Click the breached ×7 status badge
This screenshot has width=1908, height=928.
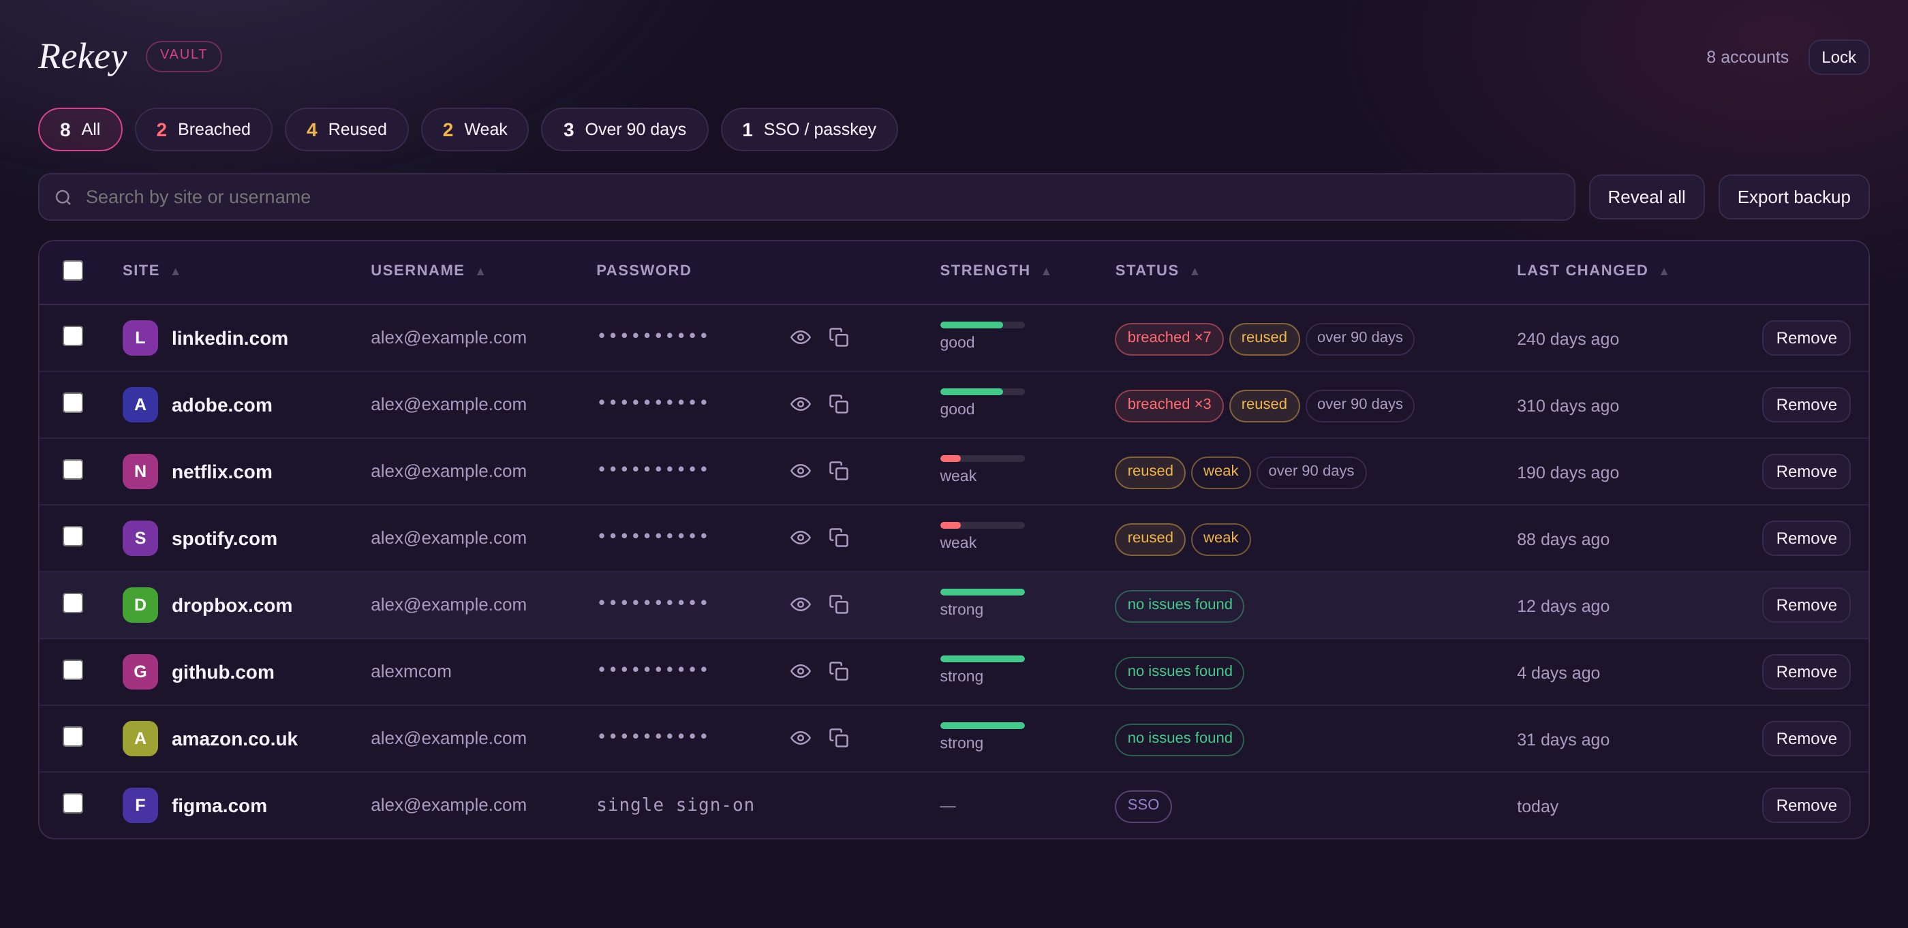point(1169,339)
